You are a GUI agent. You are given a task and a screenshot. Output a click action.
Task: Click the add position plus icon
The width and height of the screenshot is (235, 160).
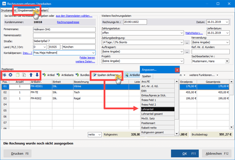[x=4, y=75]
